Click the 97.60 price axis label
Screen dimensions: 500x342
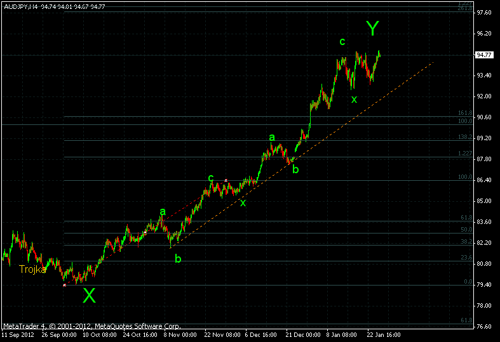point(484,13)
